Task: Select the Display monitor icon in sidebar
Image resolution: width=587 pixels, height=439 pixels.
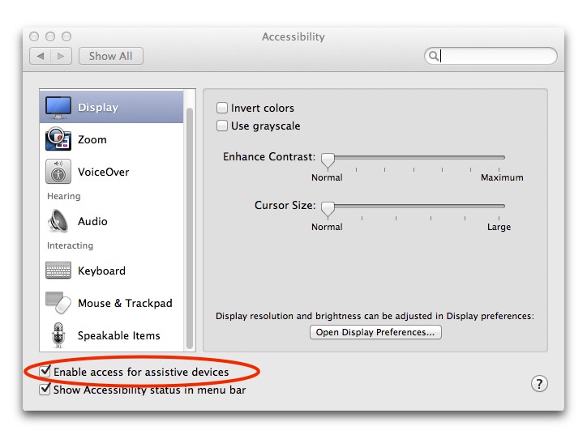Action: (58, 107)
